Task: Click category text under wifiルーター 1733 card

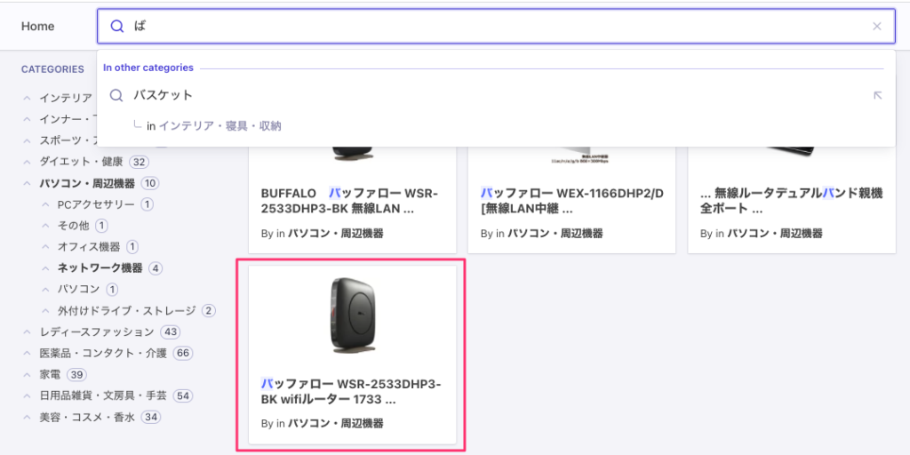Action: (335, 423)
